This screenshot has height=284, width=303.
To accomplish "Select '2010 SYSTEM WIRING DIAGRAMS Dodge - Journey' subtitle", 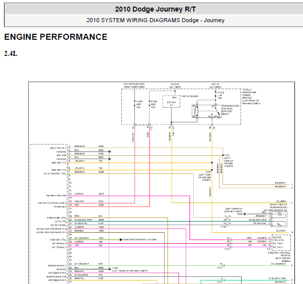I will pos(156,20).
